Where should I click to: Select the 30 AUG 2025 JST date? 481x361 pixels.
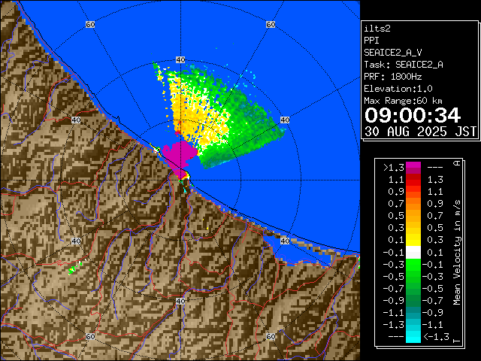420,131
